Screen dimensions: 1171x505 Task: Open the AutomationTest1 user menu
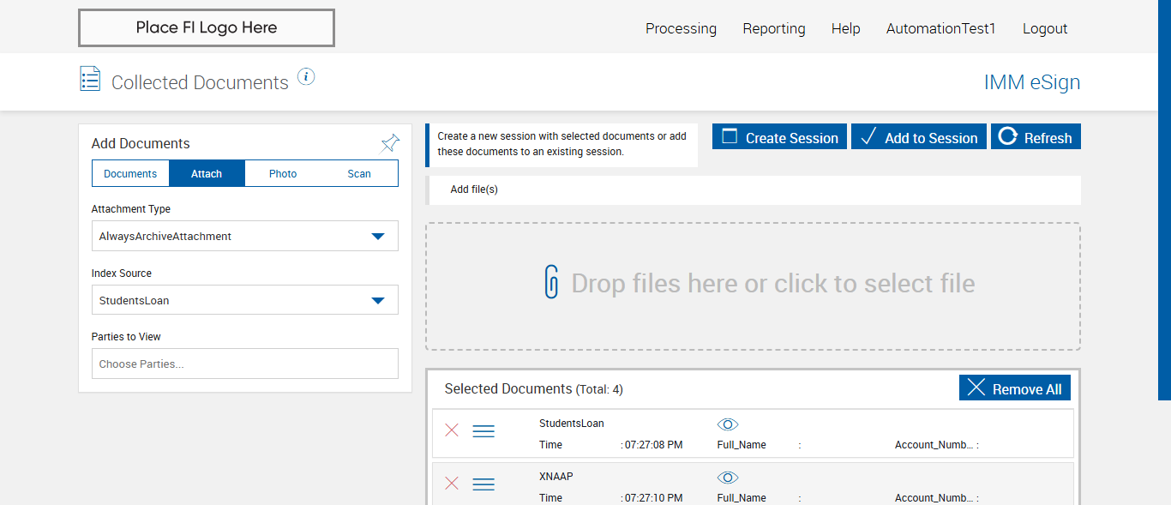[940, 28]
